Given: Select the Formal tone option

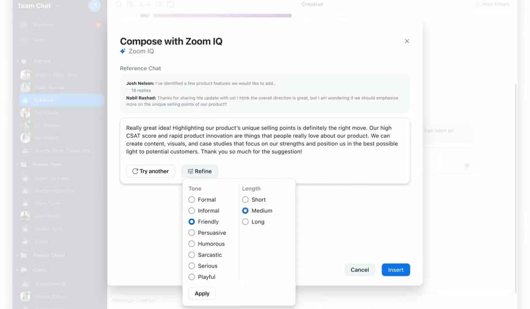Looking at the screenshot, I should coord(192,200).
